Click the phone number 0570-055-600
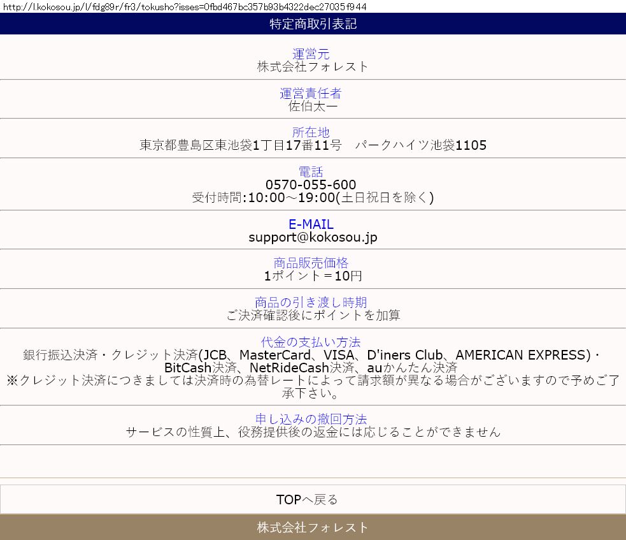626x540 pixels. pos(311,185)
